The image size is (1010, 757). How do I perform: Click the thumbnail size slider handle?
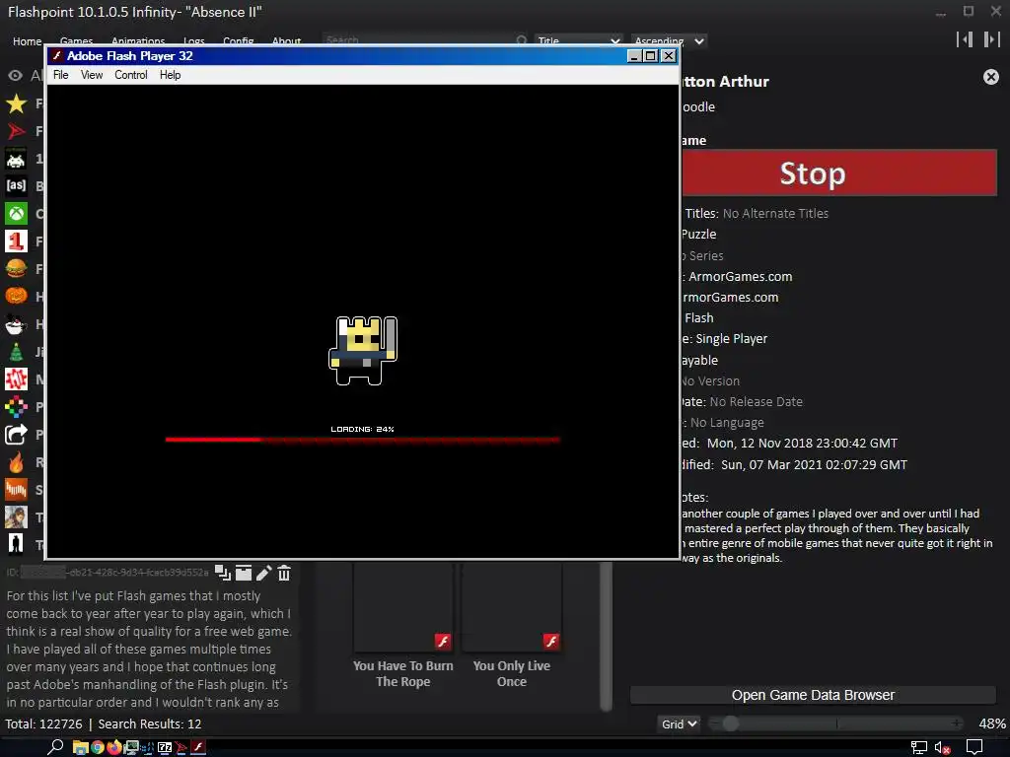coord(730,723)
